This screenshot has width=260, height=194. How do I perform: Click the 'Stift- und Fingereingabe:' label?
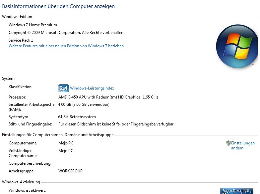(x=31, y=124)
